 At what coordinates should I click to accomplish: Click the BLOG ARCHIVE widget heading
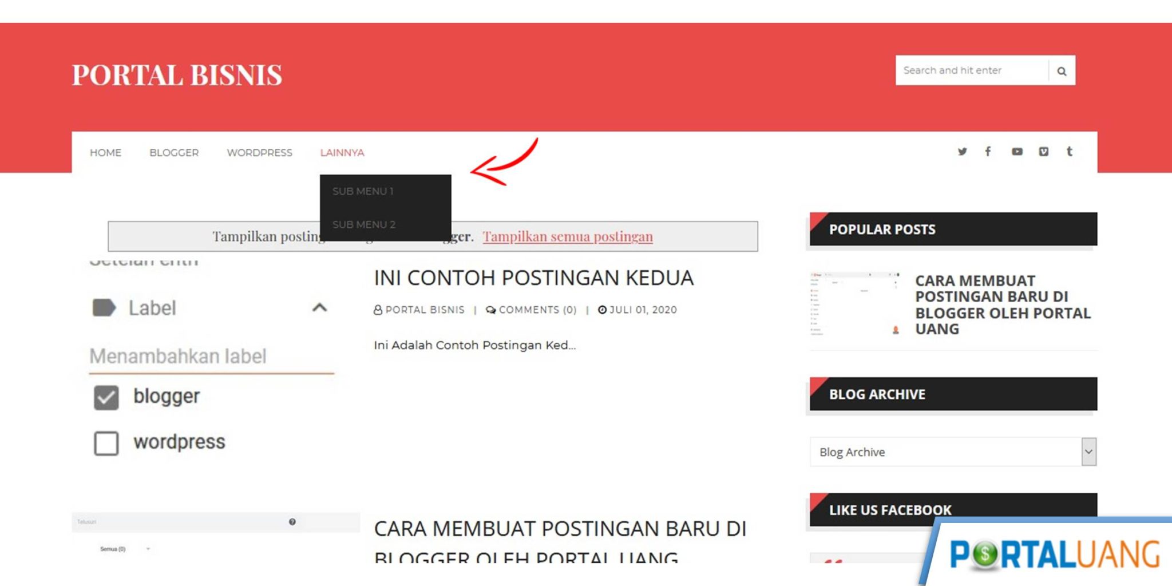[x=953, y=394]
